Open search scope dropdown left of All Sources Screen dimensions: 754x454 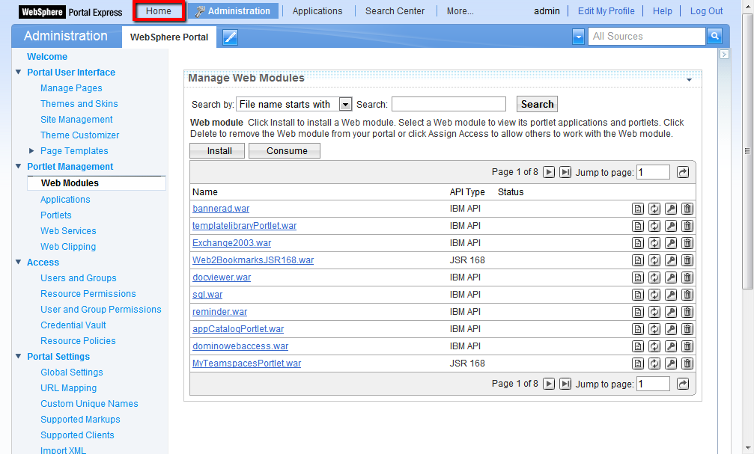(579, 37)
